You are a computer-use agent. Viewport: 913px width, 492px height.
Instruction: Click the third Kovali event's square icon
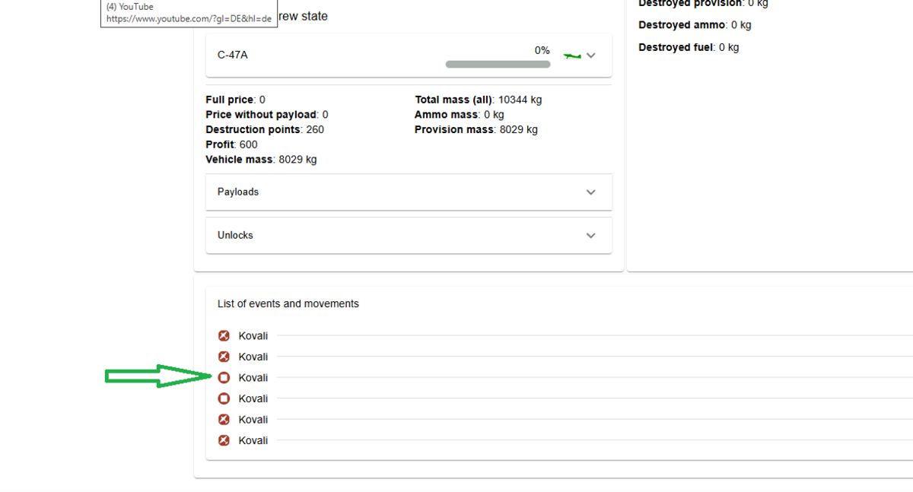[x=224, y=377]
